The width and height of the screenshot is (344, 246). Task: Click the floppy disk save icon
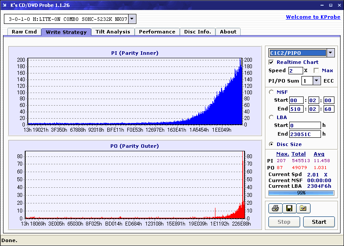click(289, 208)
